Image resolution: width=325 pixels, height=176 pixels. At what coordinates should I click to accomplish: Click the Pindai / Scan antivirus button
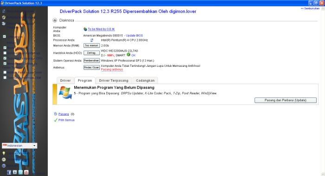[91, 68]
